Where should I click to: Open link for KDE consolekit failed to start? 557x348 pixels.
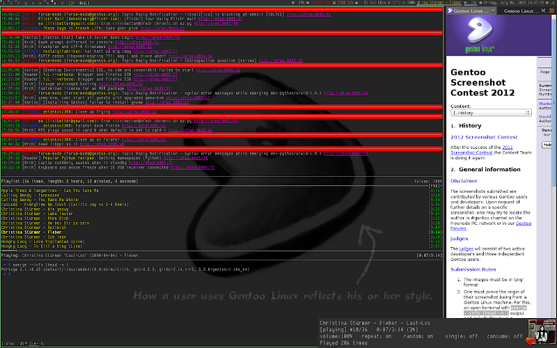(x=218, y=70)
